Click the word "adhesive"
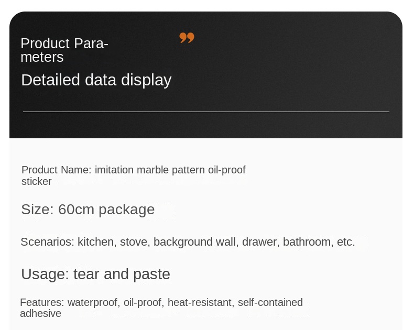 coord(40,313)
